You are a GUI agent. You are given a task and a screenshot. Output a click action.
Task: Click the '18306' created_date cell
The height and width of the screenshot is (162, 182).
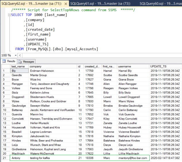(93, 158)
